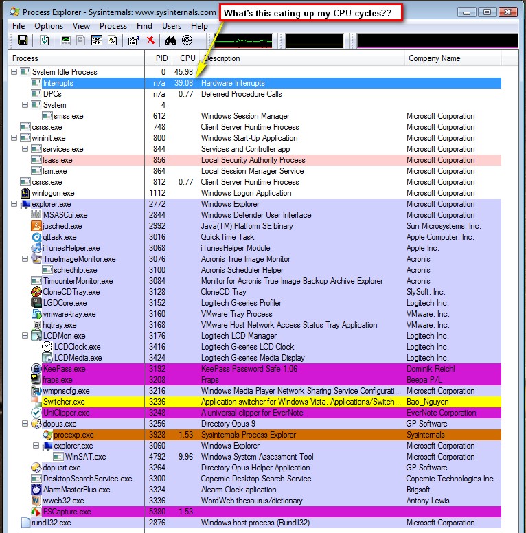Expand the services.exe tree node

tap(25, 148)
